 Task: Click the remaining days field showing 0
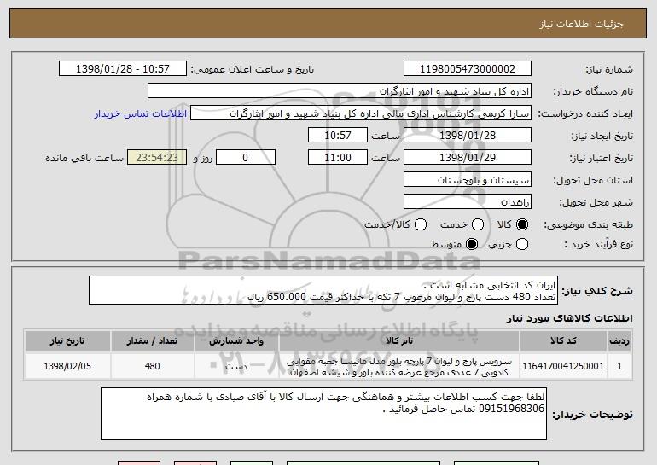click(x=246, y=158)
